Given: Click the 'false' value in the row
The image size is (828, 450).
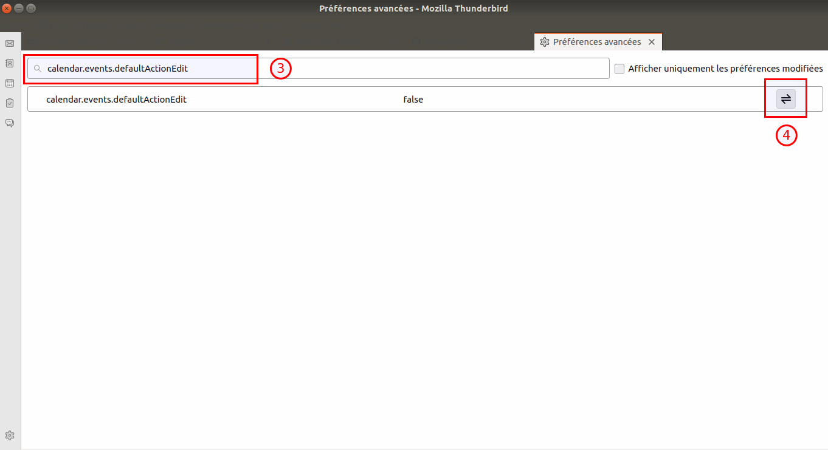Looking at the screenshot, I should click(x=413, y=100).
